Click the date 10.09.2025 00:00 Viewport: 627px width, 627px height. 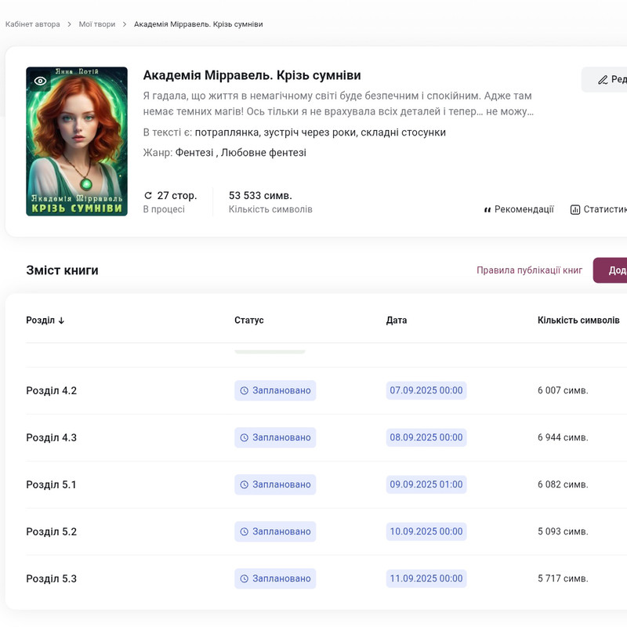point(426,532)
